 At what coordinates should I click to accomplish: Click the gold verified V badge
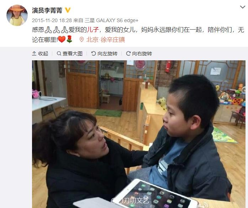click(x=68, y=10)
